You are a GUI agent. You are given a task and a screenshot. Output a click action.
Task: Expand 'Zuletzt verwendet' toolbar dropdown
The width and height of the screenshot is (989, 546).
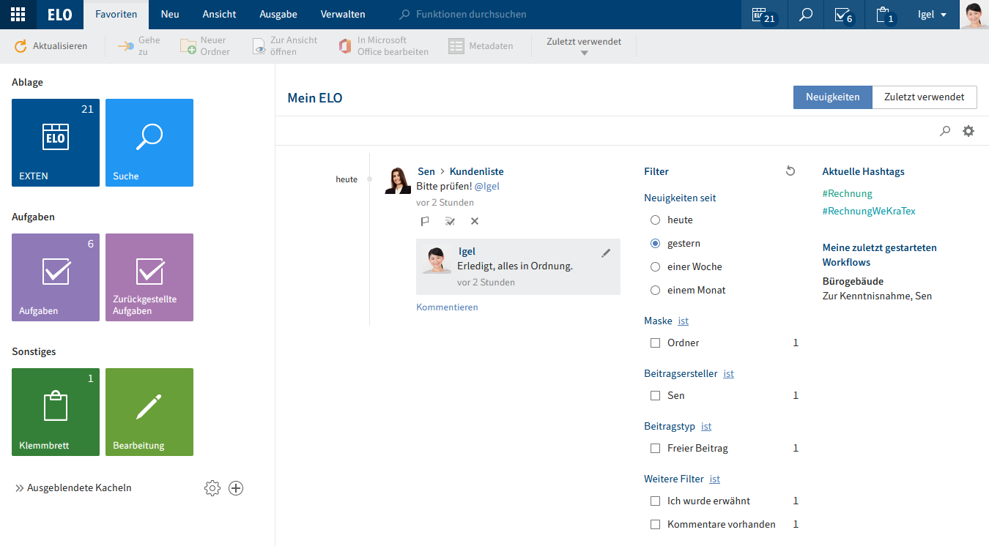(x=584, y=46)
